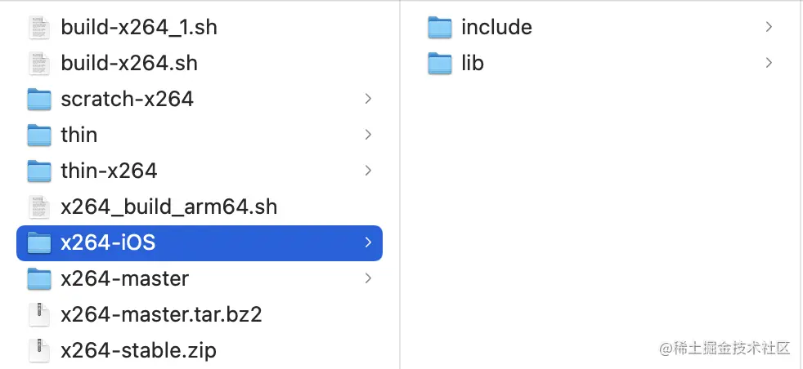Select the build-x264.sh file name
This screenshot has width=803, height=369.
[129, 63]
